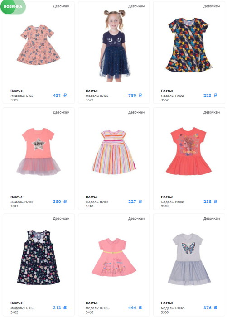Click the 227 ₽ price
This screenshot has height=317, width=227.
[x=135, y=202]
